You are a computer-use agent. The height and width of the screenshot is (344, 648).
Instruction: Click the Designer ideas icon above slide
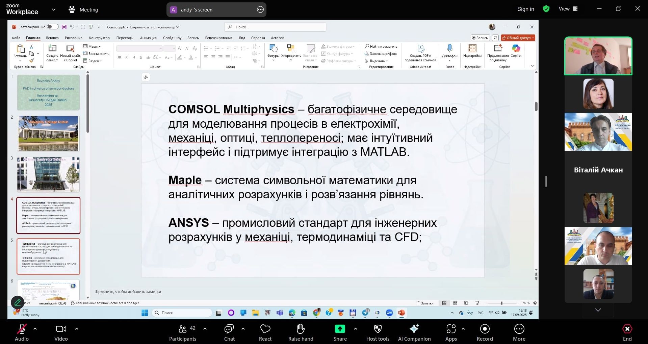146,77
